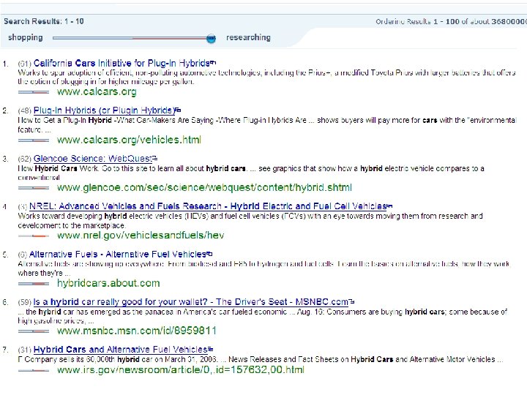Click the 'shopping' slider label
This screenshot has width=527, height=395.
[x=26, y=37]
